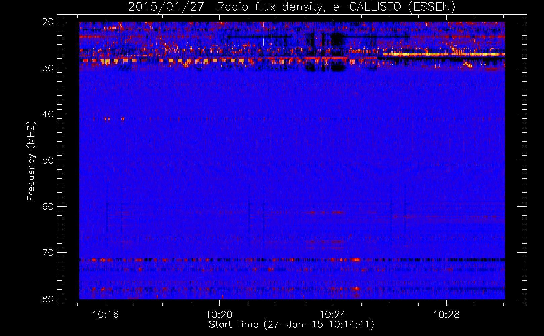
Task: Click the '70' frequency tick label
Action: tap(48, 253)
